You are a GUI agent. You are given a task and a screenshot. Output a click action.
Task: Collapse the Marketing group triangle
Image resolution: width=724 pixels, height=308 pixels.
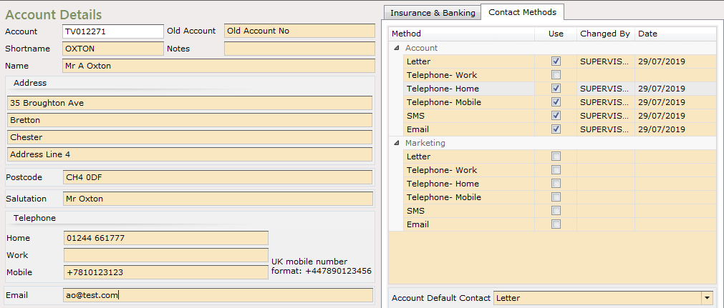point(397,143)
